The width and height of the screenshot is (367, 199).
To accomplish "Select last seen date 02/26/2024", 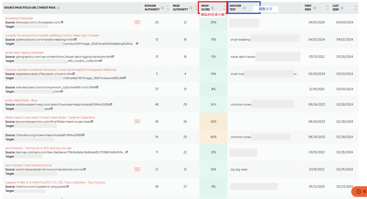I will tap(344, 152).
